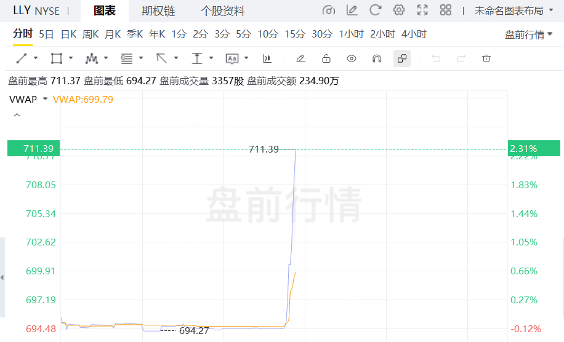Switch to the 期权链 tab
Viewport: 564px width, 342px height.
coord(158,11)
